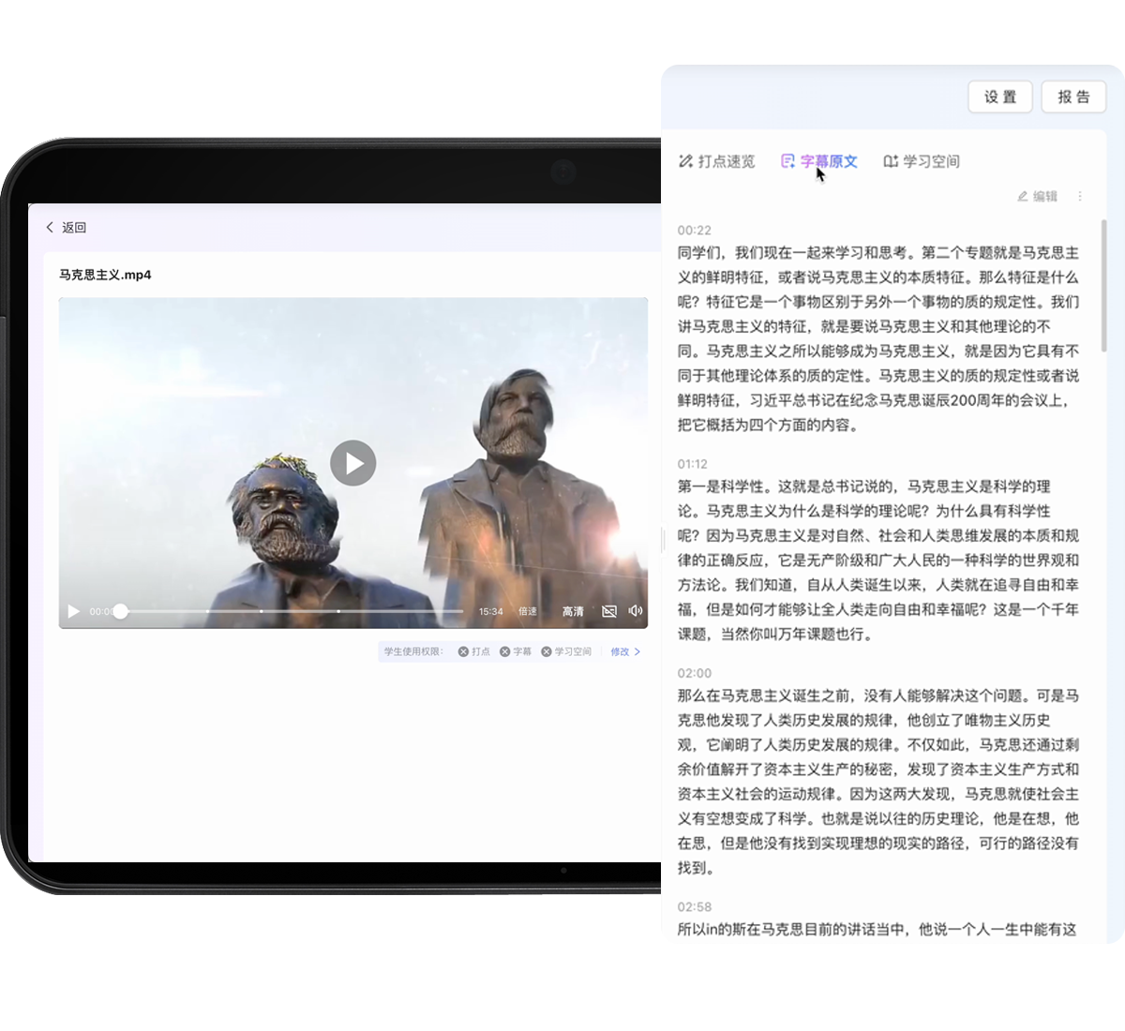1125x1031 pixels.
Task: Open the 倍速 playback speed menu
Action: point(528,611)
